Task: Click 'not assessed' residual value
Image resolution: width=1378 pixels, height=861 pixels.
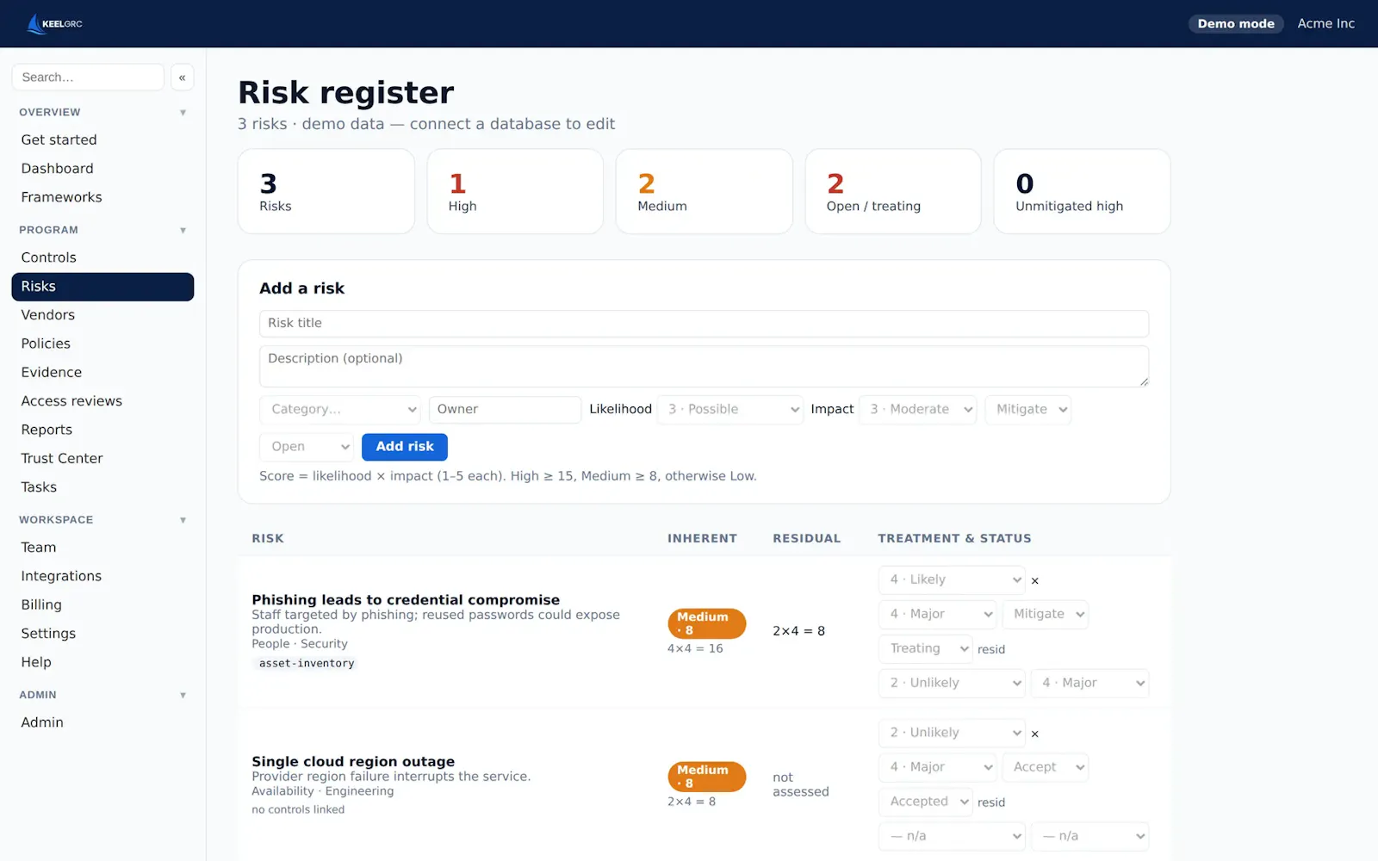Action: coord(800,785)
